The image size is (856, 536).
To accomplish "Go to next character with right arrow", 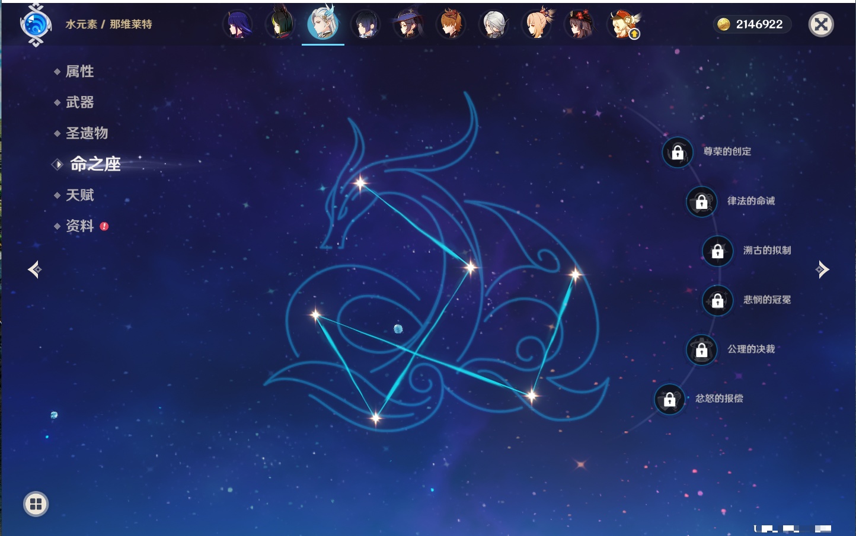I will (822, 269).
